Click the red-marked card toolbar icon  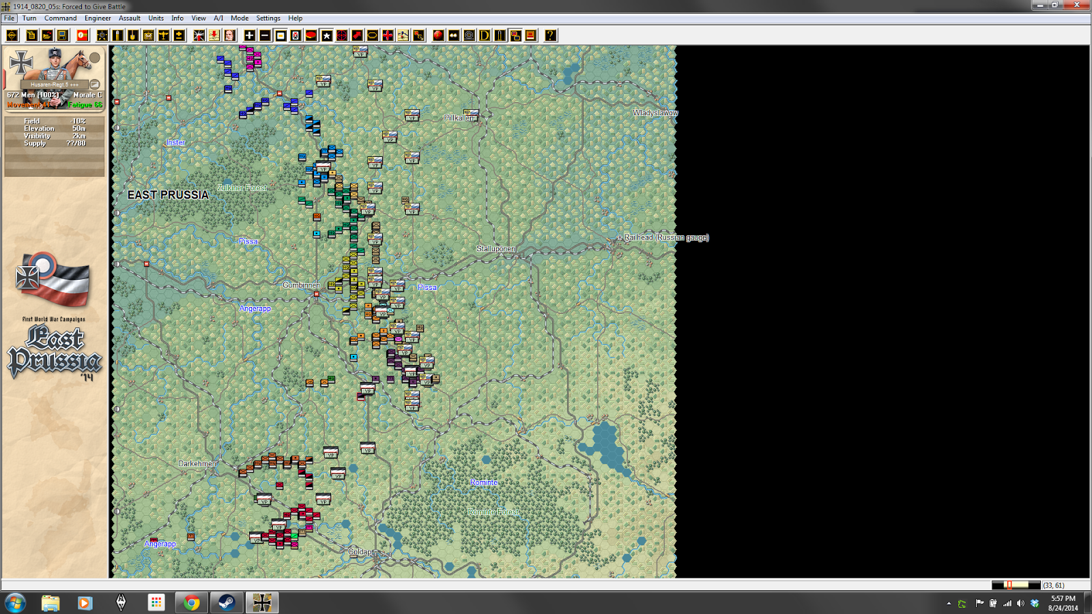pyautogui.click(x=296, y=35)
